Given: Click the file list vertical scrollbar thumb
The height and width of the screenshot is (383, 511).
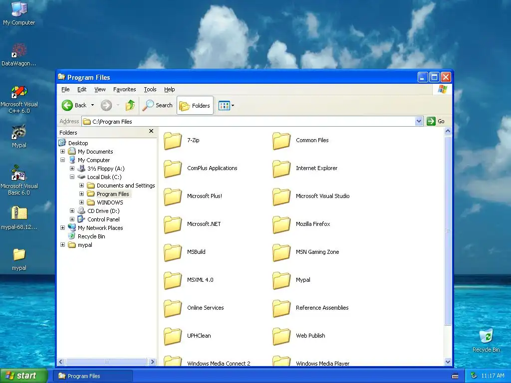Looking at the screenshot, I should coord(448,230).
